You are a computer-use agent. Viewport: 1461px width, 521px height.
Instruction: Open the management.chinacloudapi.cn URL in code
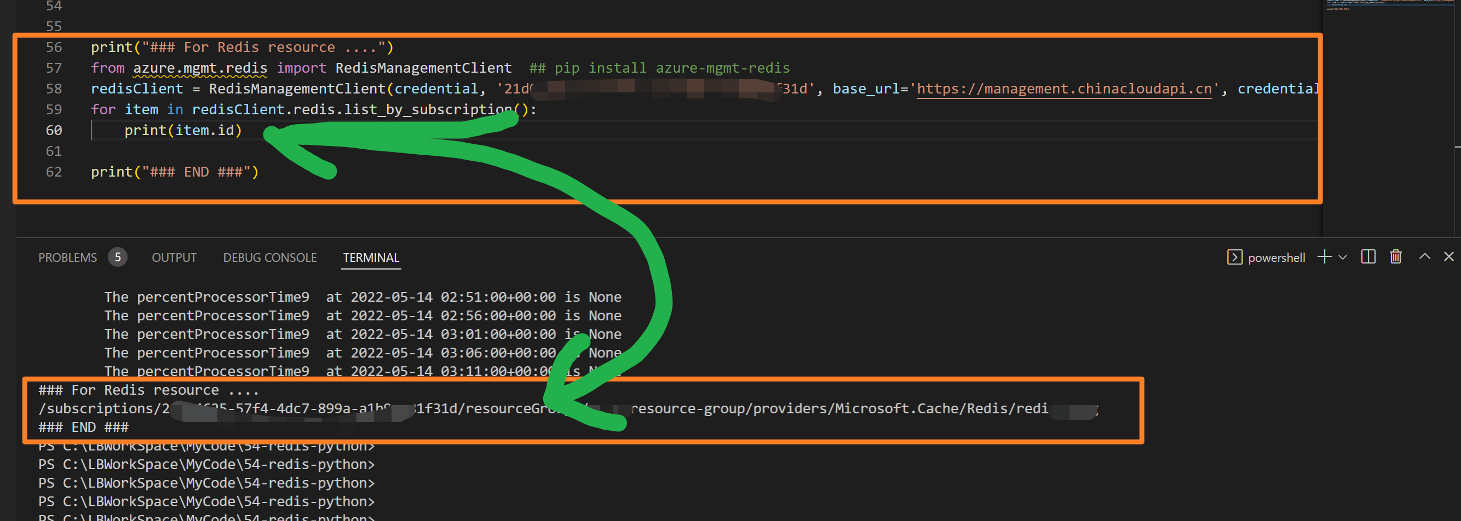click(1063, 89)
